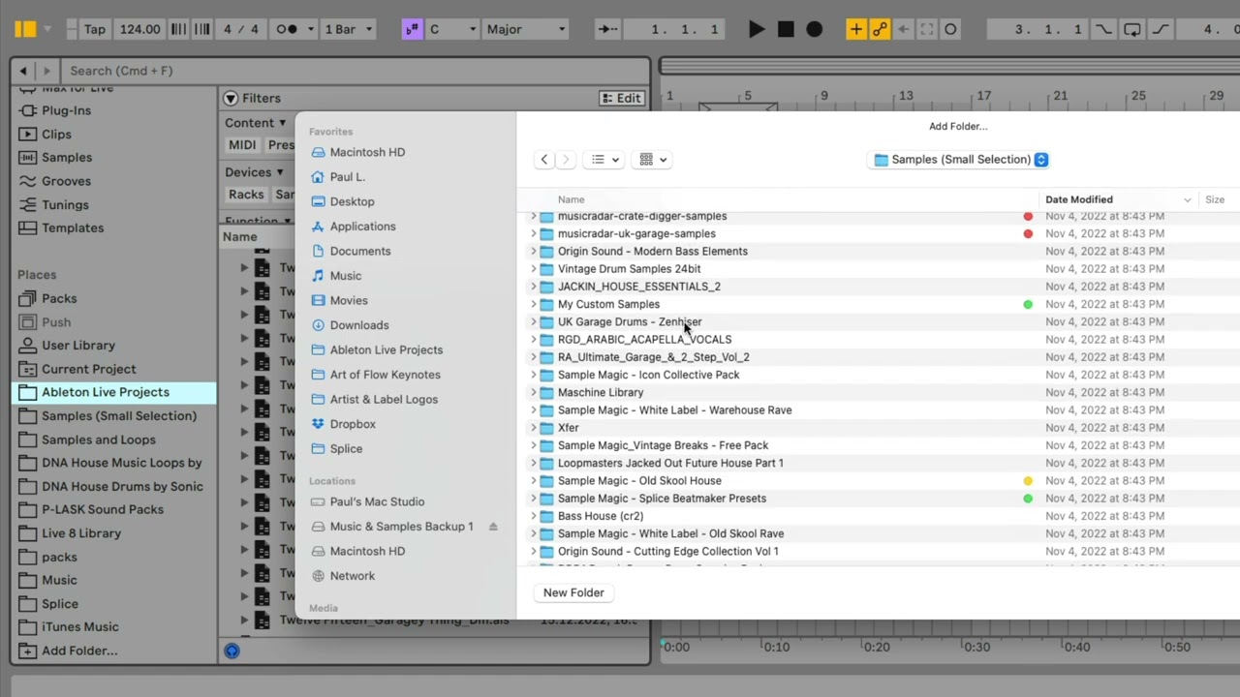Expand the Maschine Library folder chevron
Image resolution: width=1240 pixels, height=697 pixels.
533,392
